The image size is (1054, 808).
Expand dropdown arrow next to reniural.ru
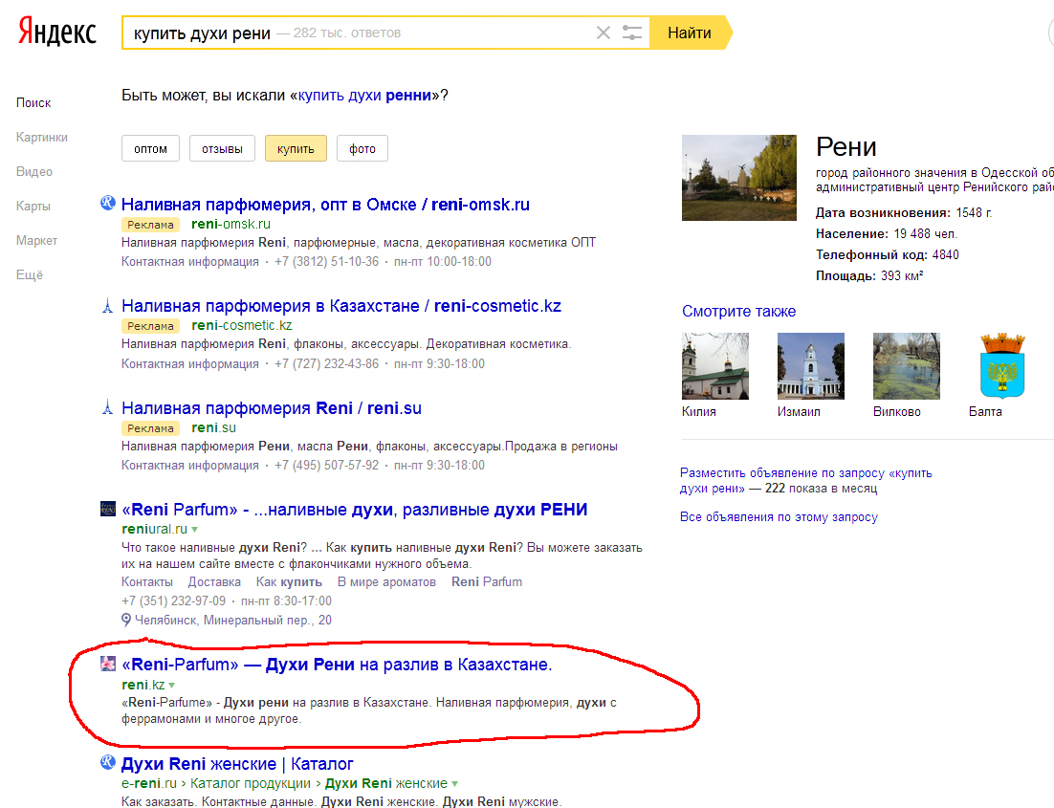click(x=195, y=530)
